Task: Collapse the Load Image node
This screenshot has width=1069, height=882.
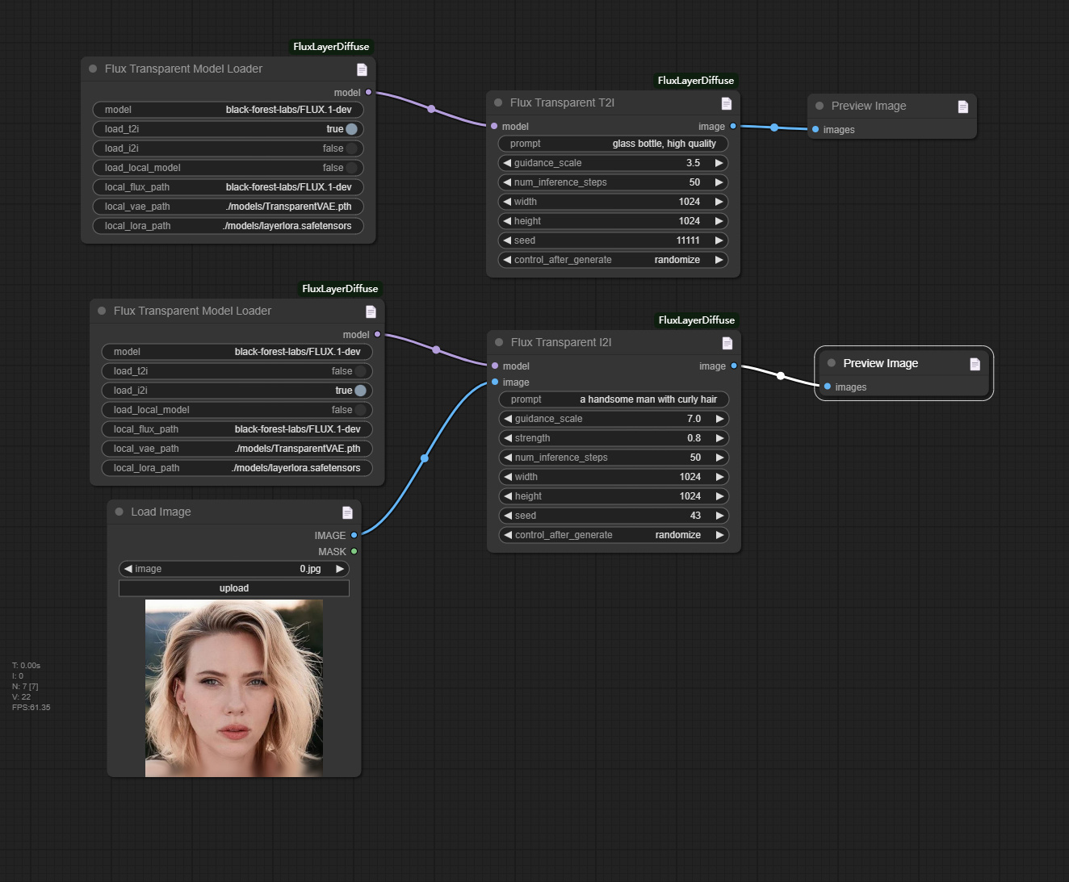Action: pos(118,511)
